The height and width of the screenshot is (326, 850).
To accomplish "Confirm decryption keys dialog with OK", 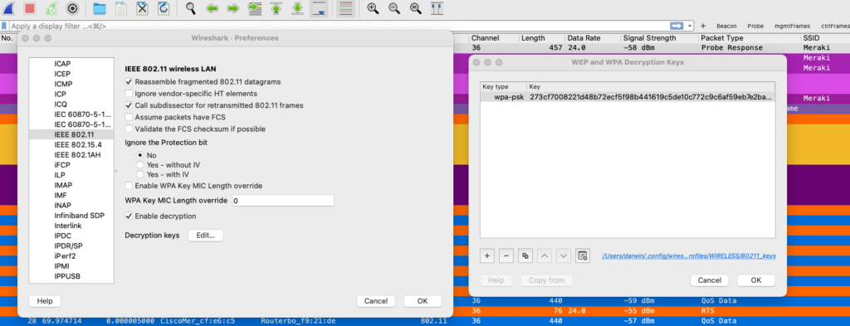I will coord(756,280).
